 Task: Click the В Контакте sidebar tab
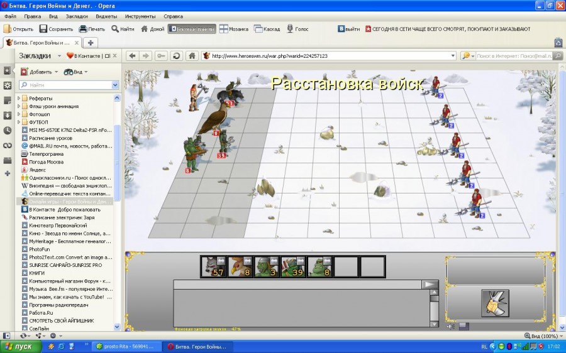[x=89, y=56]
